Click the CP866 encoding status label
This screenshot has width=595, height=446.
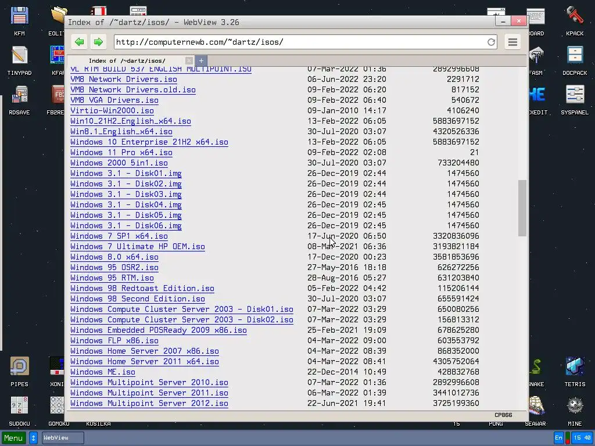point(503,415)
